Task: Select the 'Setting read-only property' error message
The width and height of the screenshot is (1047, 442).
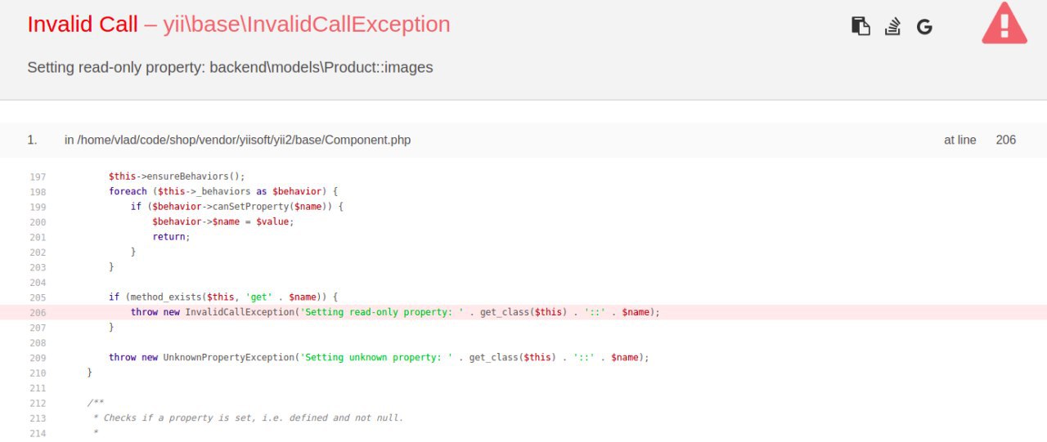Action: click(x=230, y=67)
